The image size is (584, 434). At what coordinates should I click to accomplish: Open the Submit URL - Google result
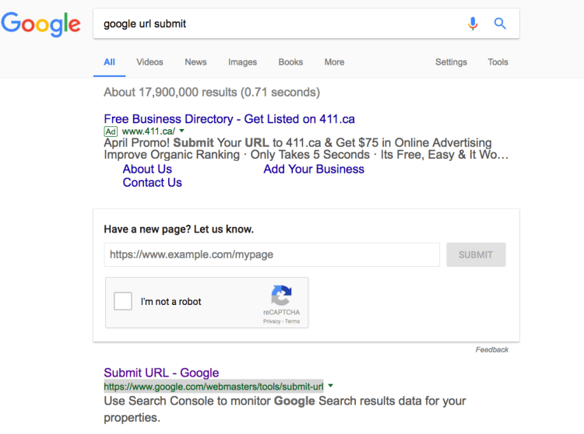pyautogui.click(x=161, y=373)
